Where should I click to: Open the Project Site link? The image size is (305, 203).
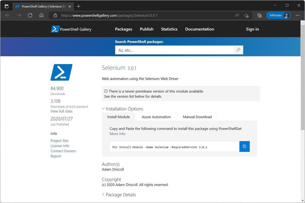coord(59,141)
